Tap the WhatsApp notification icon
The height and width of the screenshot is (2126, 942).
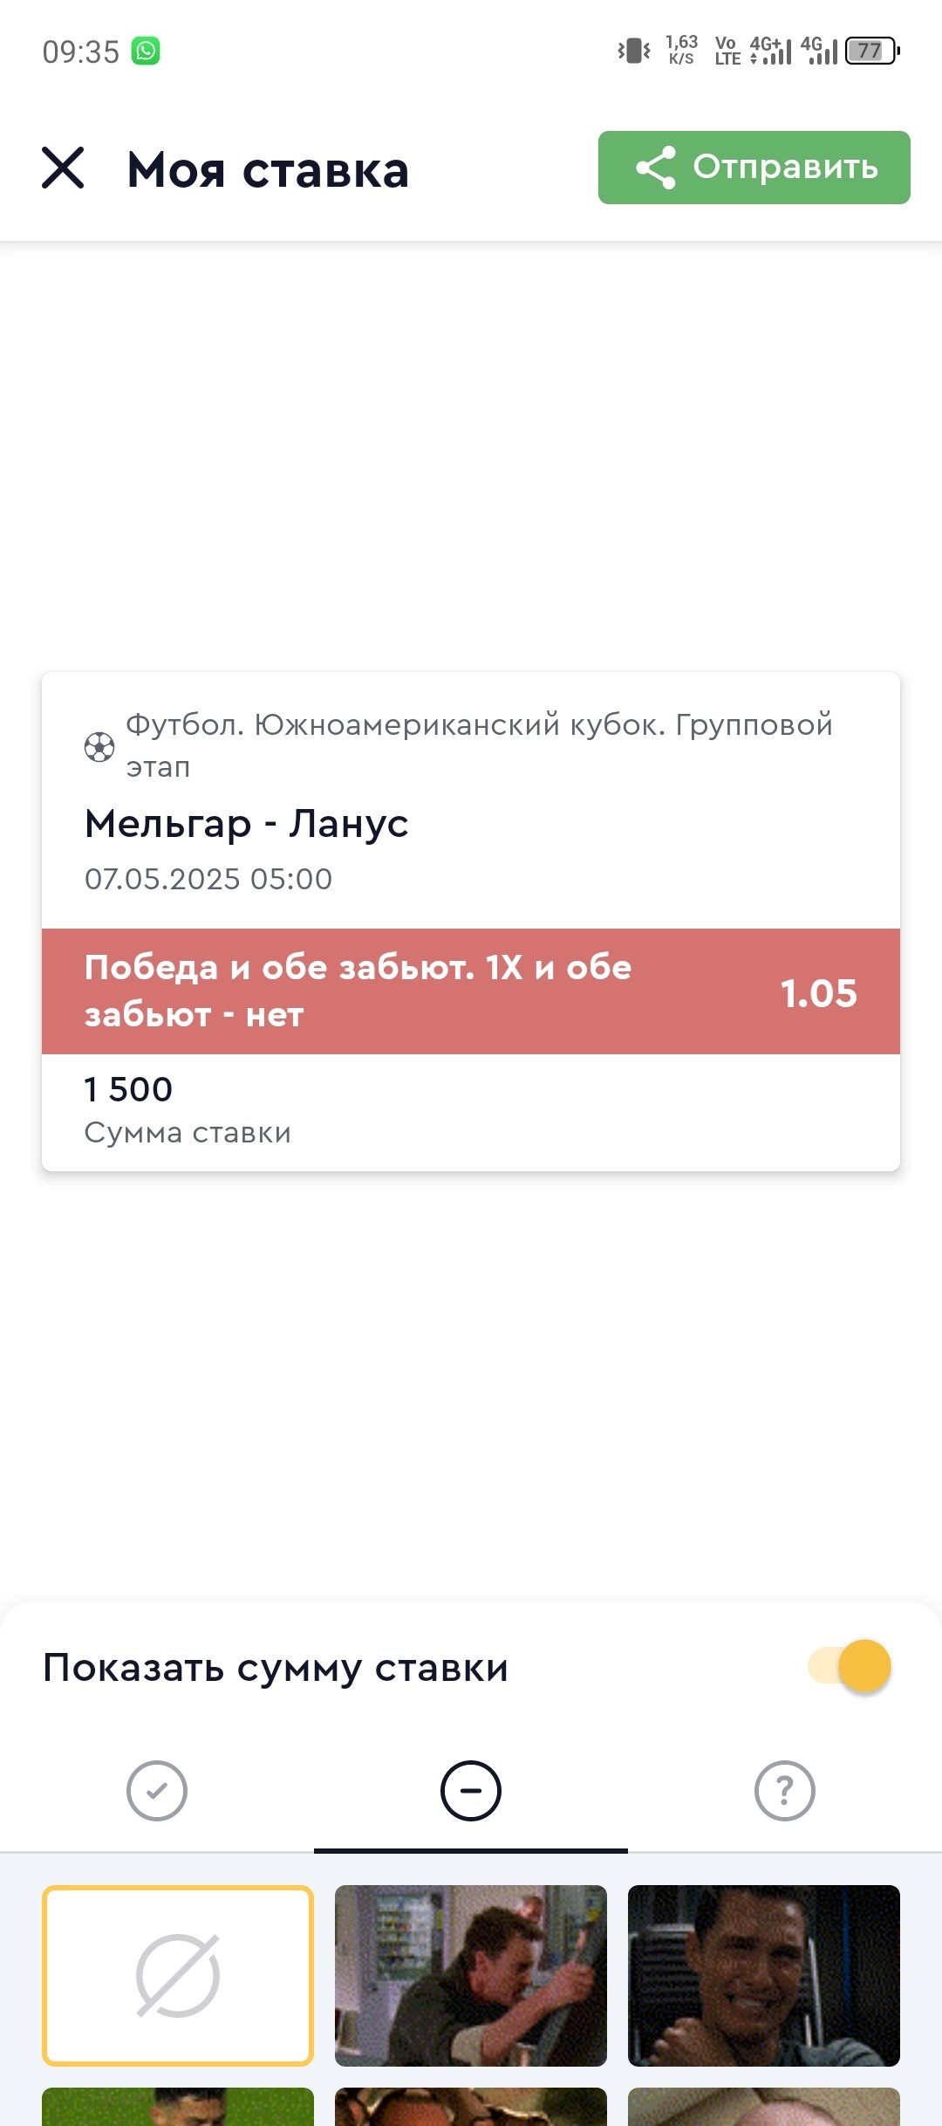(146, 51)
